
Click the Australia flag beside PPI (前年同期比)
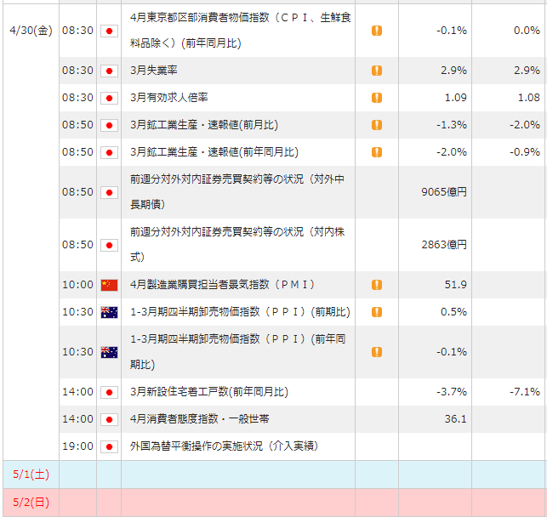click(x=109, y=352)
